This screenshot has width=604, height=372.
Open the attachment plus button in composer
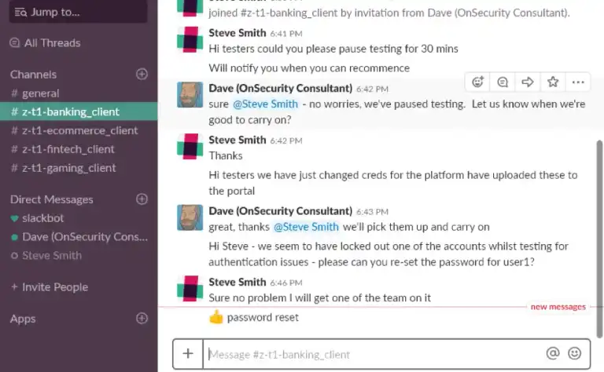click(188, 353)
